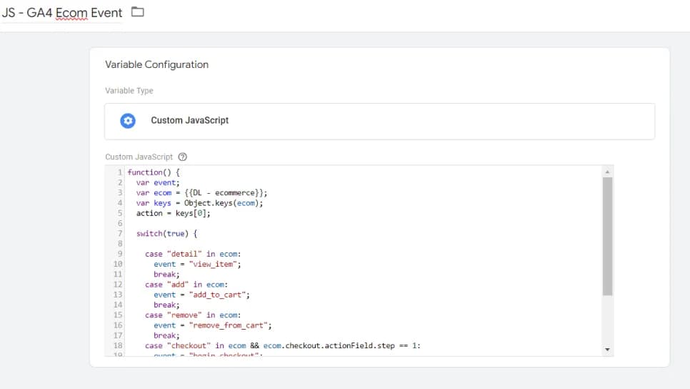
Task: Click the event = "remove_from_cart" line
Action: [213, 325]
